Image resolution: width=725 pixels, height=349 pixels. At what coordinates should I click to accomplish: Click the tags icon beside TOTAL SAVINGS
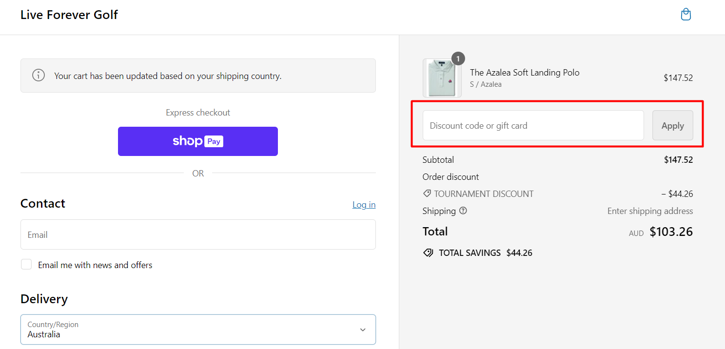(428, 253)
